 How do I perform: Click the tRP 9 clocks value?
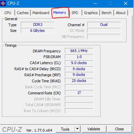[79, 75]
